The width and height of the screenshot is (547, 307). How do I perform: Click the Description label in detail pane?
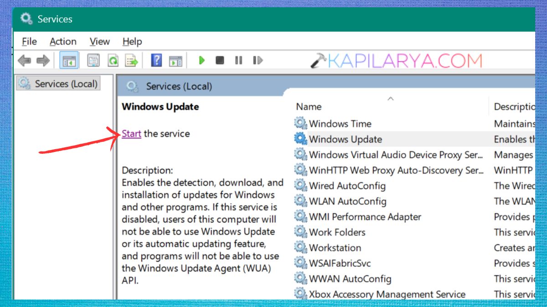click(x=147, y=171)
